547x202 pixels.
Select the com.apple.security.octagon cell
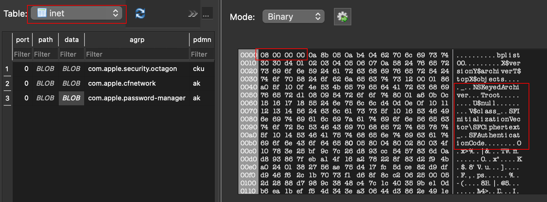(x=133, y=69)
